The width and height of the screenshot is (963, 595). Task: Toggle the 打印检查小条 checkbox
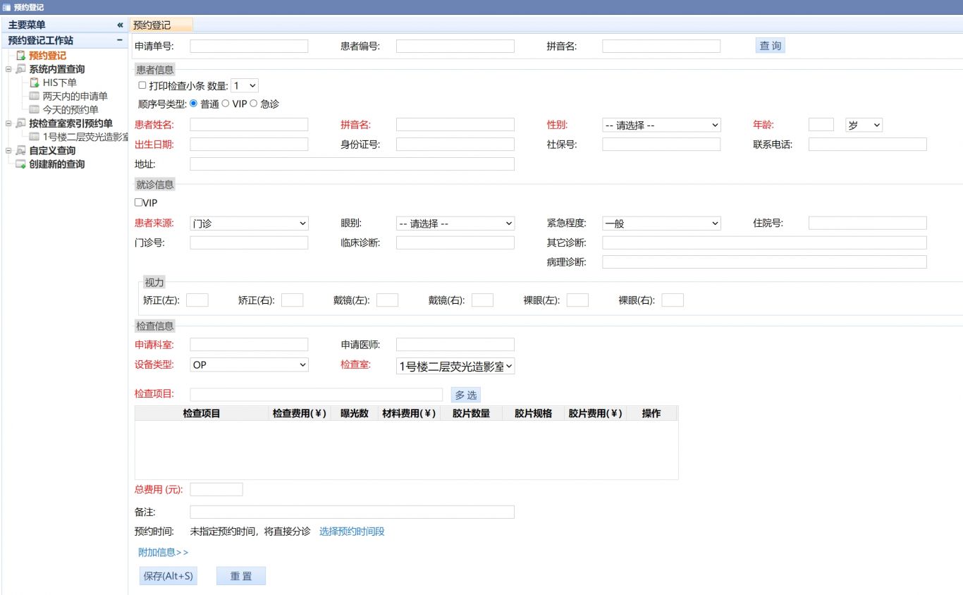coord(142,85)
